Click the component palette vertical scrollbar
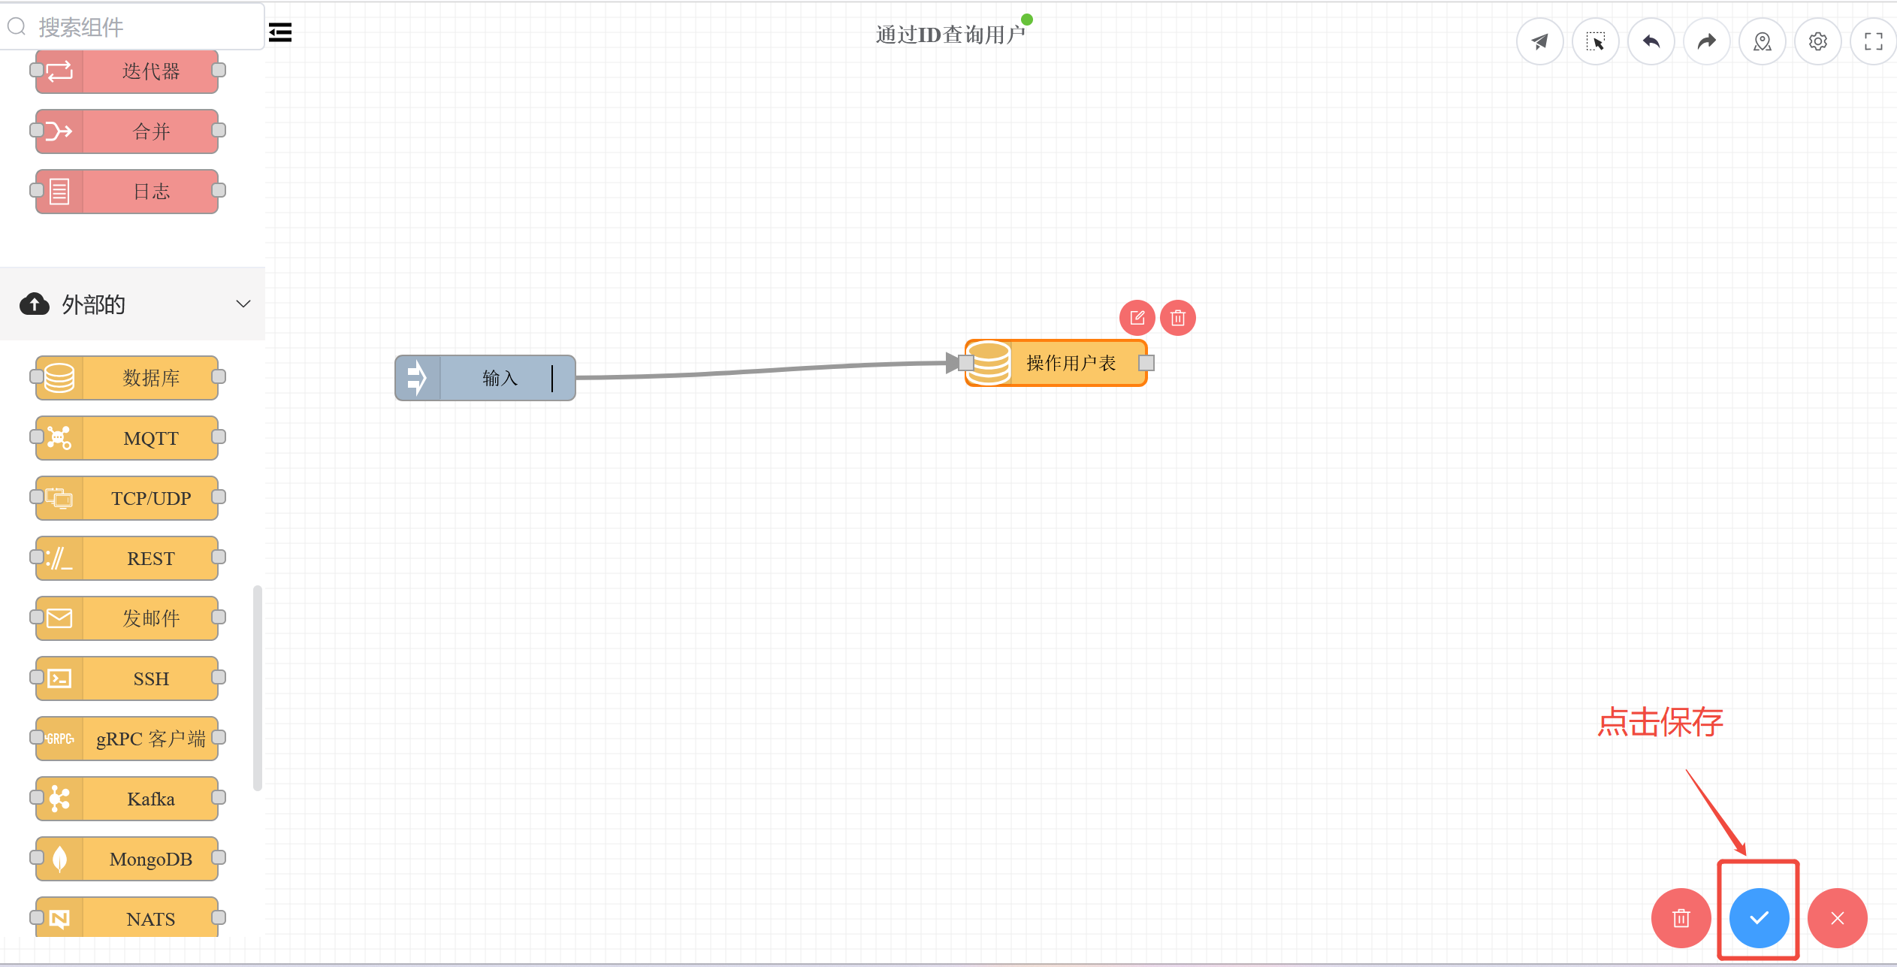1897x967 pixels. click(258, 687)
